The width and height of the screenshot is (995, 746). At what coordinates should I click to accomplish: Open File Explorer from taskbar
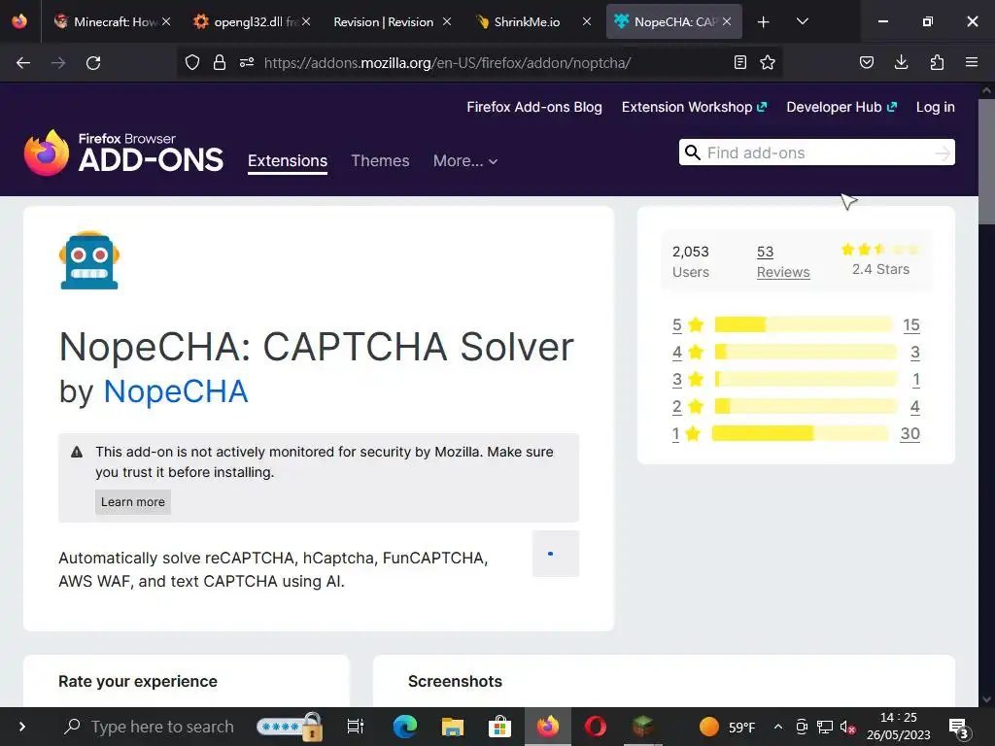click(453, 727)
